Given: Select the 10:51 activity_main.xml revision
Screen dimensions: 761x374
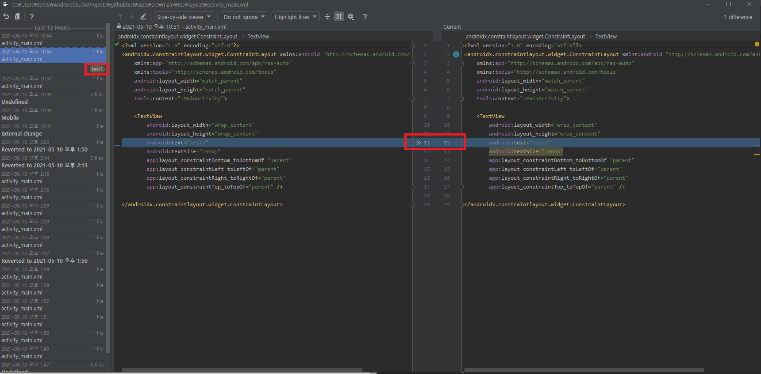Looking at the screenshot, I should tap(53, 82).
